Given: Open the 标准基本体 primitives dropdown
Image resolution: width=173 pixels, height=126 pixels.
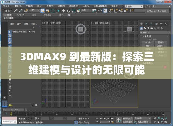Looking at the screenshot, I should point(155,33).
